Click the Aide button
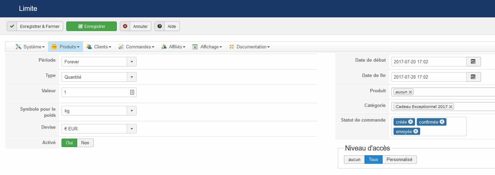This screenshot has height=175, width=495. coord(167,26)
